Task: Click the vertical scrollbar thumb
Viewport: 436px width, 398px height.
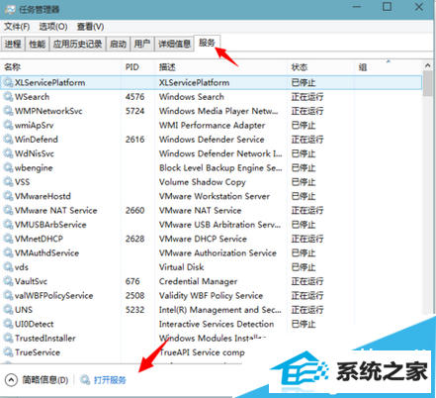Action: 428,83
